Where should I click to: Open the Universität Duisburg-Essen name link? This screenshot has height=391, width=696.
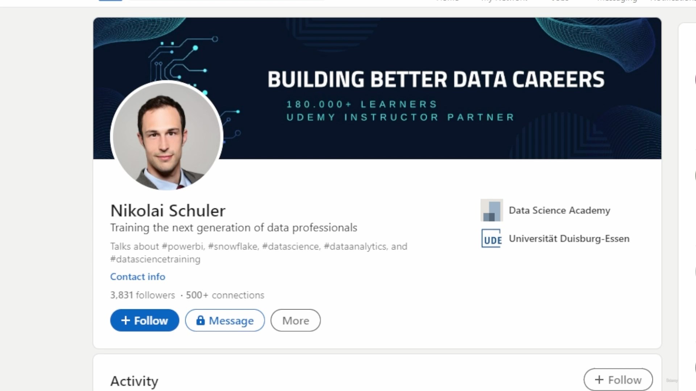click(569, 239)
